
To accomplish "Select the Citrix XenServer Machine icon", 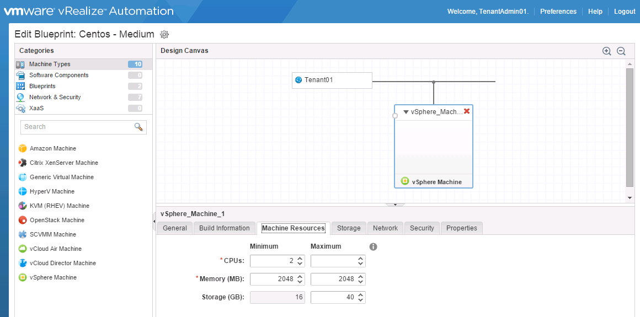I will (x=23, y=163).
